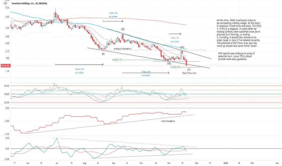The width and height of the screenshot is (282, 166).
Task: Click the Jun label on time axis
Action: [x=28, y=163]
